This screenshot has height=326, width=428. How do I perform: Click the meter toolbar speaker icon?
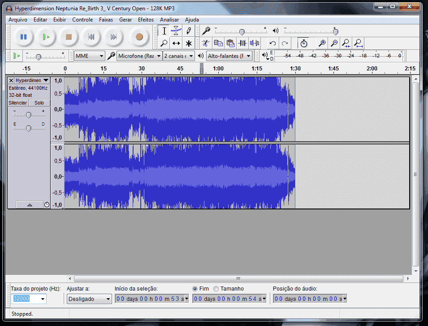(264, 55)
